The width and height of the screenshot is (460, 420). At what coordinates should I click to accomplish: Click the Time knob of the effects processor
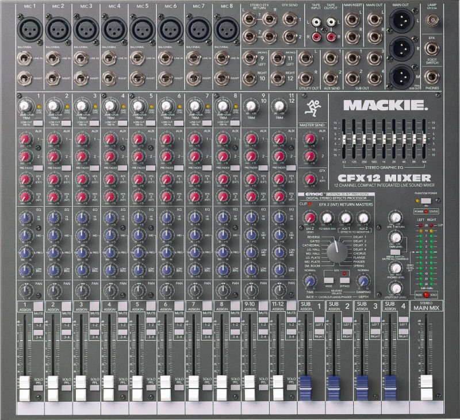(310, 282)
